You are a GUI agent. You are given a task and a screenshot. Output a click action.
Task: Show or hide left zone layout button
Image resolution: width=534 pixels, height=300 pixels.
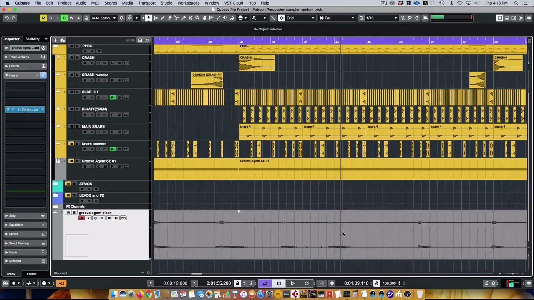pyautogui.click(x=500, y=18)
